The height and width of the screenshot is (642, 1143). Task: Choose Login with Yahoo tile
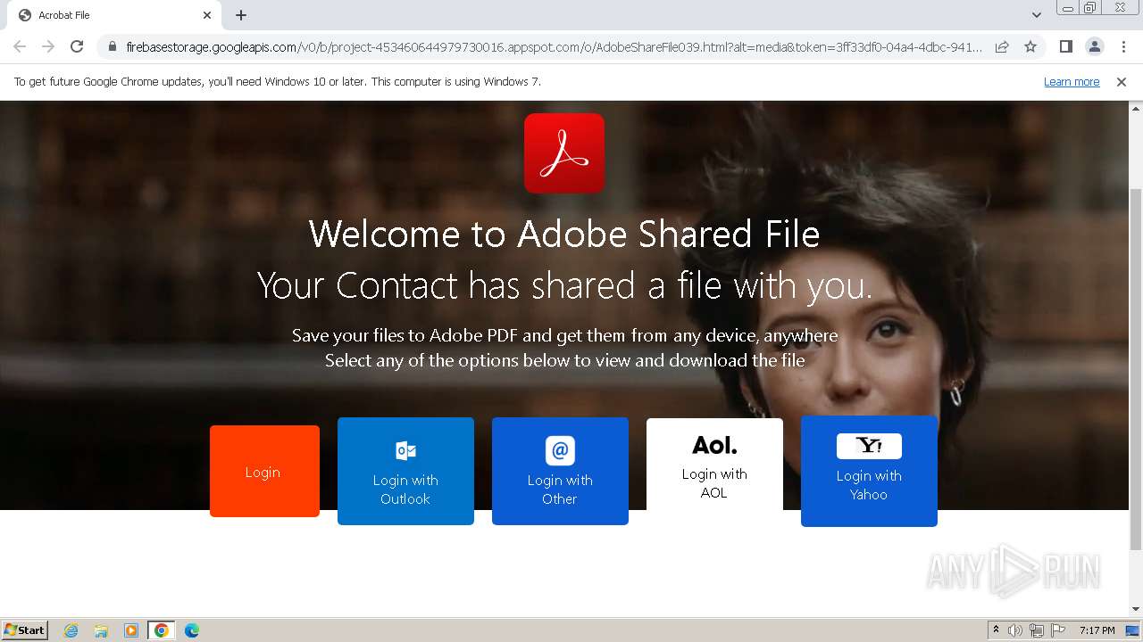[x=869, y=471]
